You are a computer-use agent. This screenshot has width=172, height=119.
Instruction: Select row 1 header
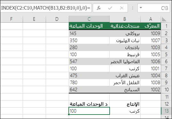click(x=167, y=26)
